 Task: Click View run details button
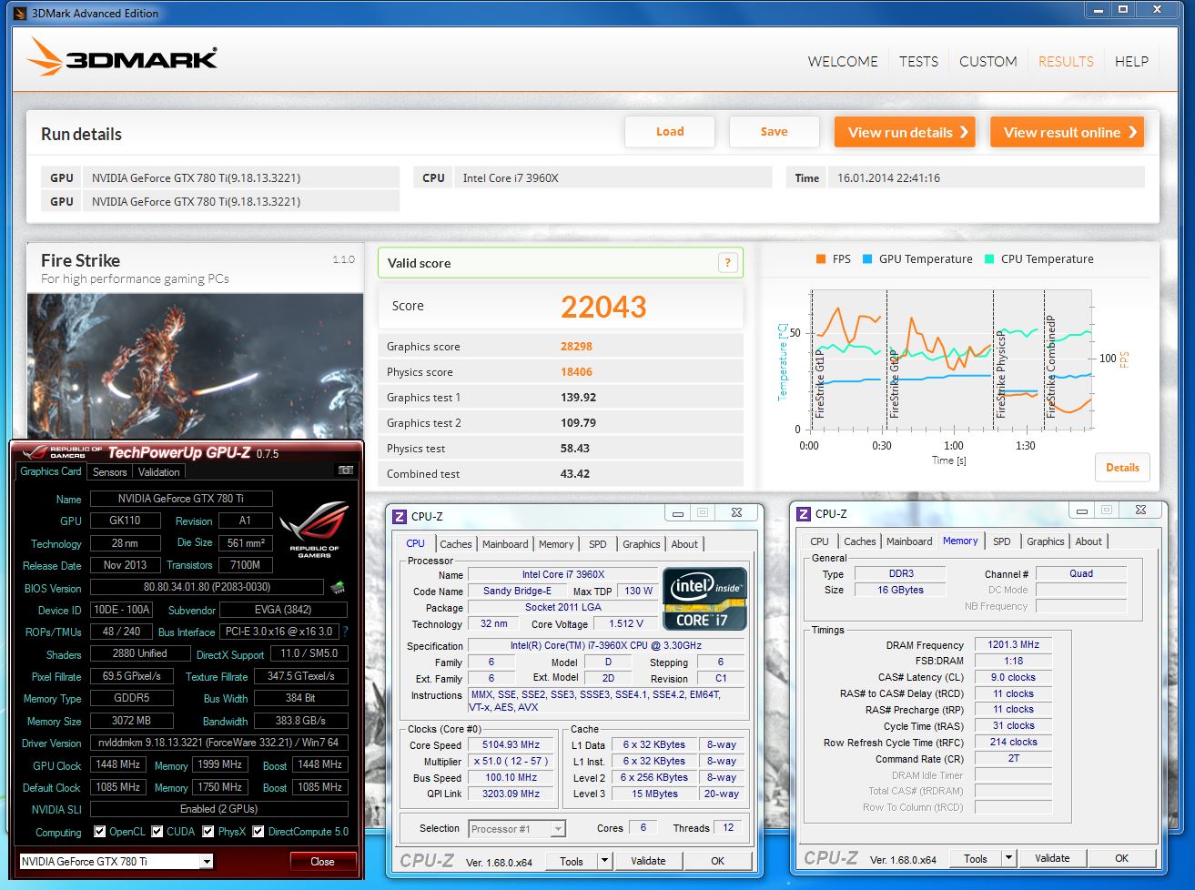coord(905,132)
